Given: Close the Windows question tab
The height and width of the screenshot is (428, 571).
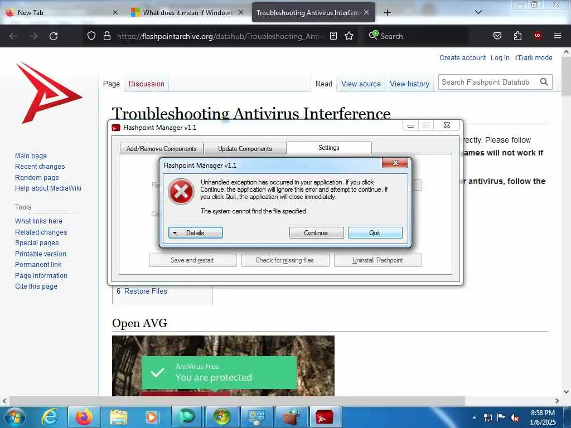Looking at the screenshot, I should tap(241, 12).
